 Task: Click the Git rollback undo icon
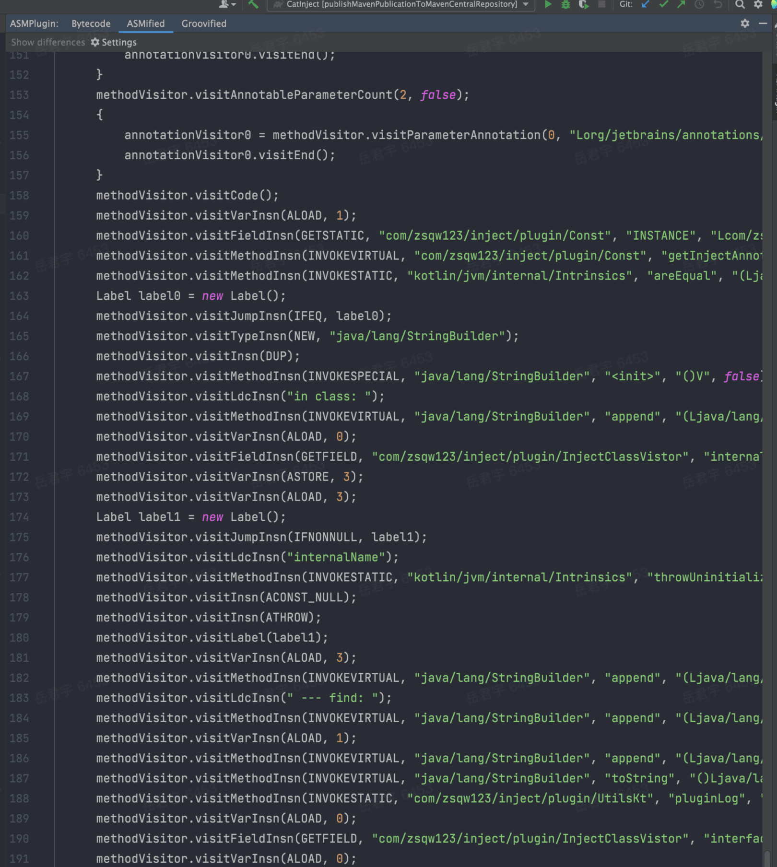pos(718,4)
